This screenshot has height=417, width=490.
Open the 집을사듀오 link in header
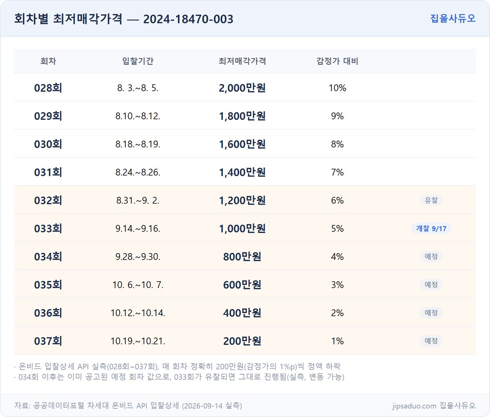tap(453, 18)
